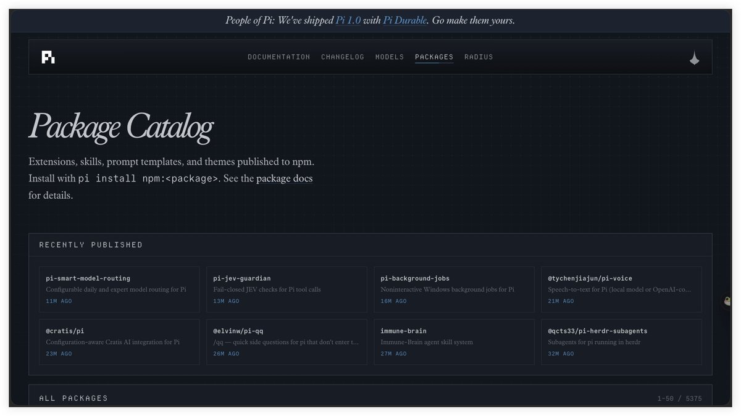Screen dimensions: 741x416
Task: View the pi-background-jobs package card
Action: tap(454, 289)
